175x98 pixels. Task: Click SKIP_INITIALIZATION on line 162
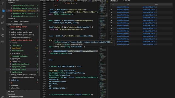[x=66, y=66]
